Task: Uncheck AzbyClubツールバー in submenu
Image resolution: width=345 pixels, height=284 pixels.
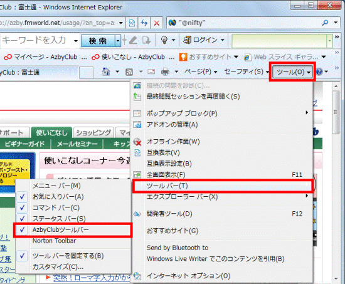Action: click(73, 229)
